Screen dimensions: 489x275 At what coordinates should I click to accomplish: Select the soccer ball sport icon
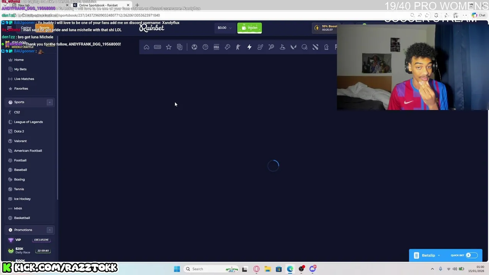(x=194, y=47)
